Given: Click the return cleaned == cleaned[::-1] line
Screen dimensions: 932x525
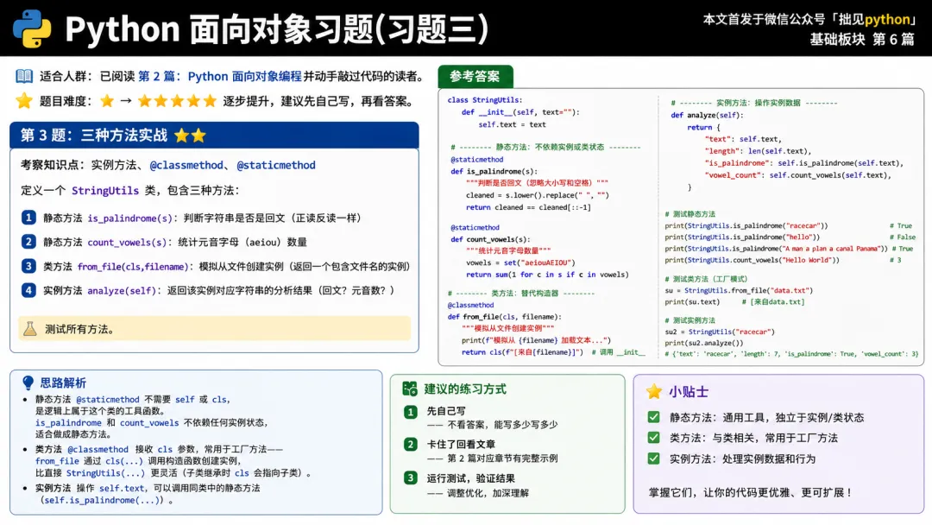Looking at the screenshot, I should (528, 207).
